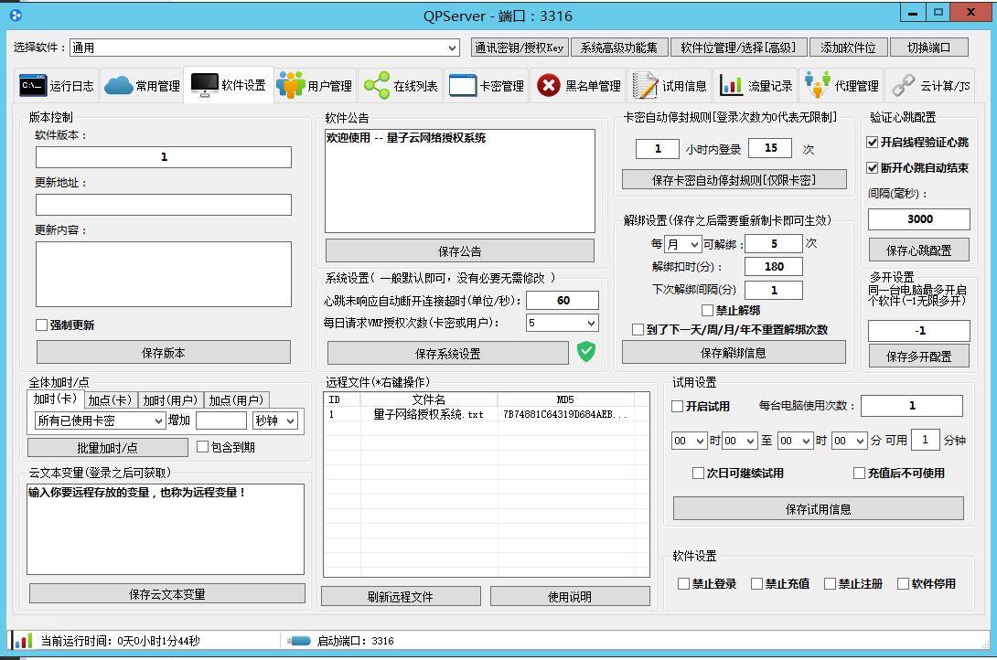Open the 所有已使用卡密 combo box

[99, 420]
